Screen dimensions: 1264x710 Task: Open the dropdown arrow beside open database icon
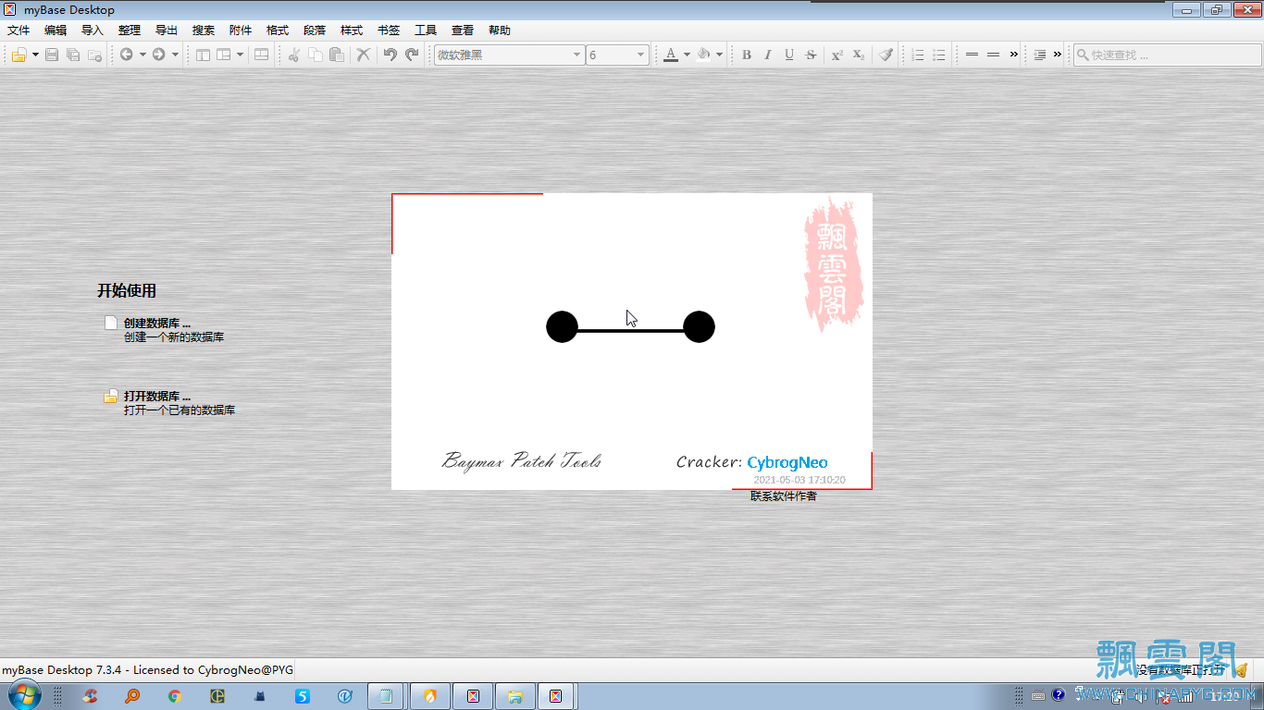click(35, 55)
